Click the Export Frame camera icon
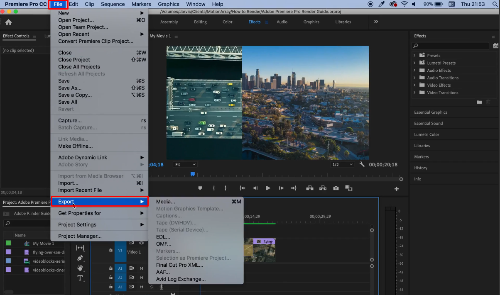 tap(336, 188)
